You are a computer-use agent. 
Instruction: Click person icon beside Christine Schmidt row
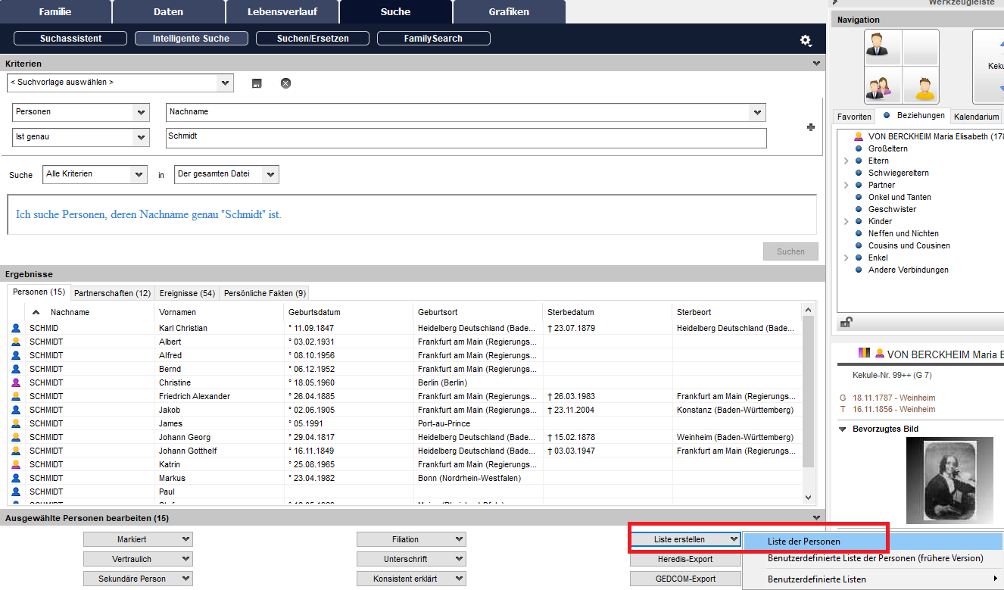click(16, 383)
